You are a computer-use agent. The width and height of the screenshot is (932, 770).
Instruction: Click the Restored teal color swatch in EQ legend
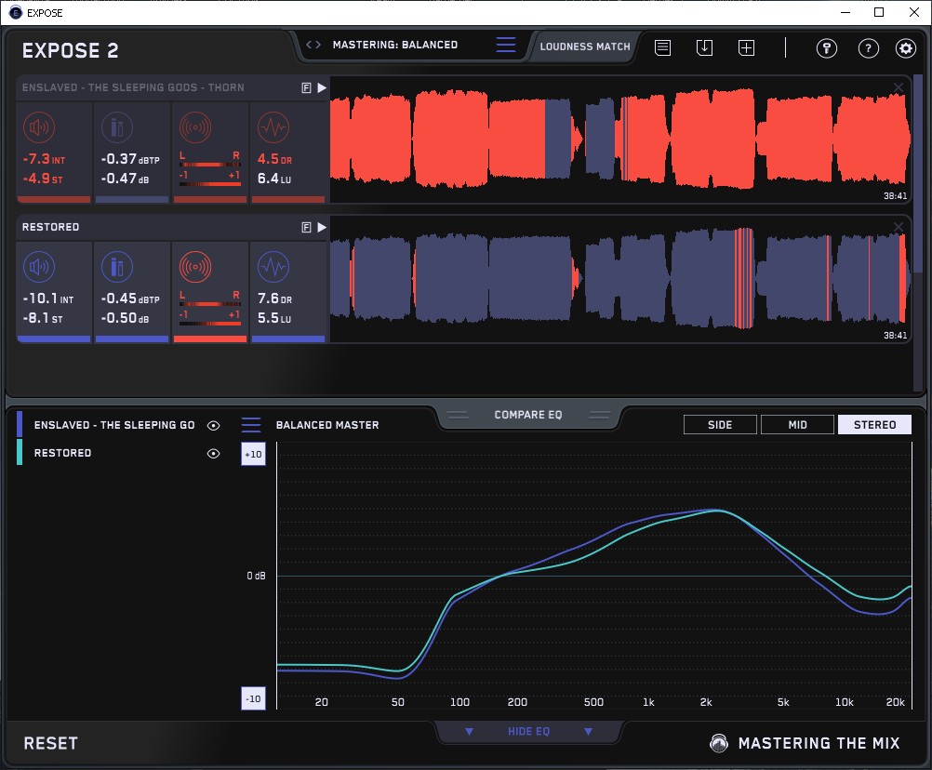[20, 452]
